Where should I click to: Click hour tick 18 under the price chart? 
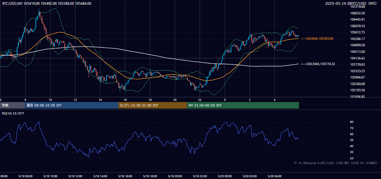150,100
